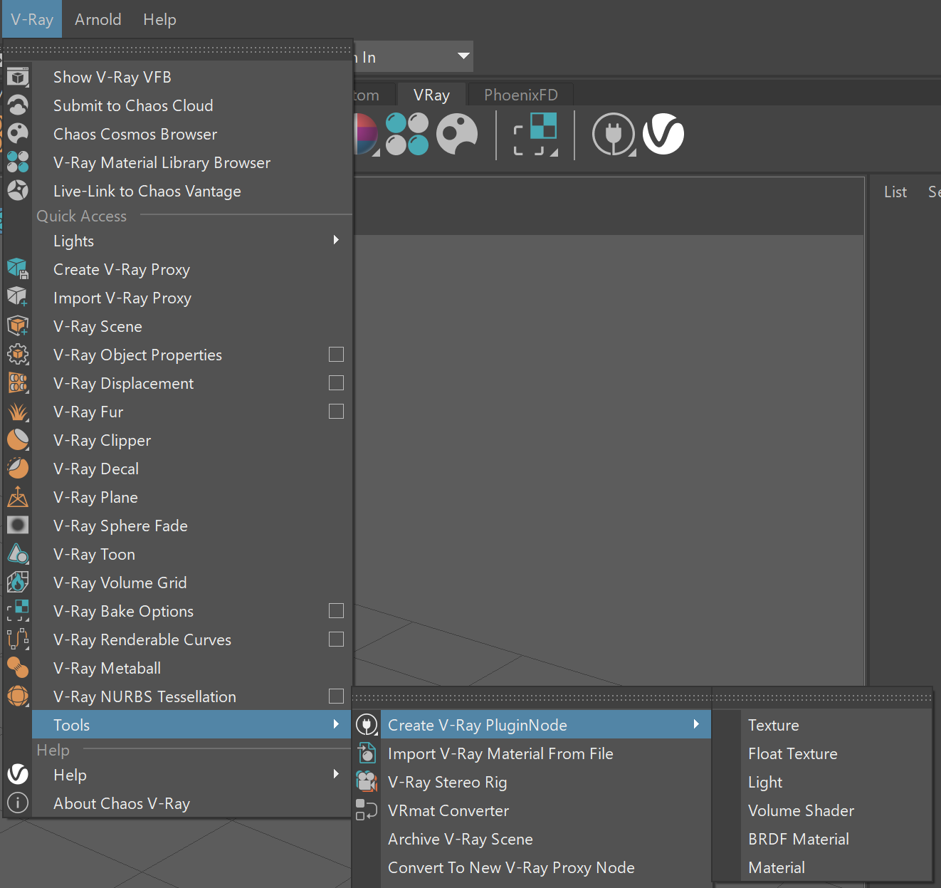The height and width of the screenshot is (888, 941).
Task: Click the V-Ray Renderable Curves icon
Action: click(18, 639)
